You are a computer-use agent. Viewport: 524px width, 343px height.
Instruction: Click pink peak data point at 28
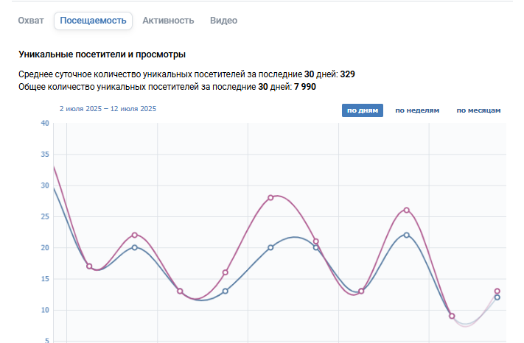point(270,198)
